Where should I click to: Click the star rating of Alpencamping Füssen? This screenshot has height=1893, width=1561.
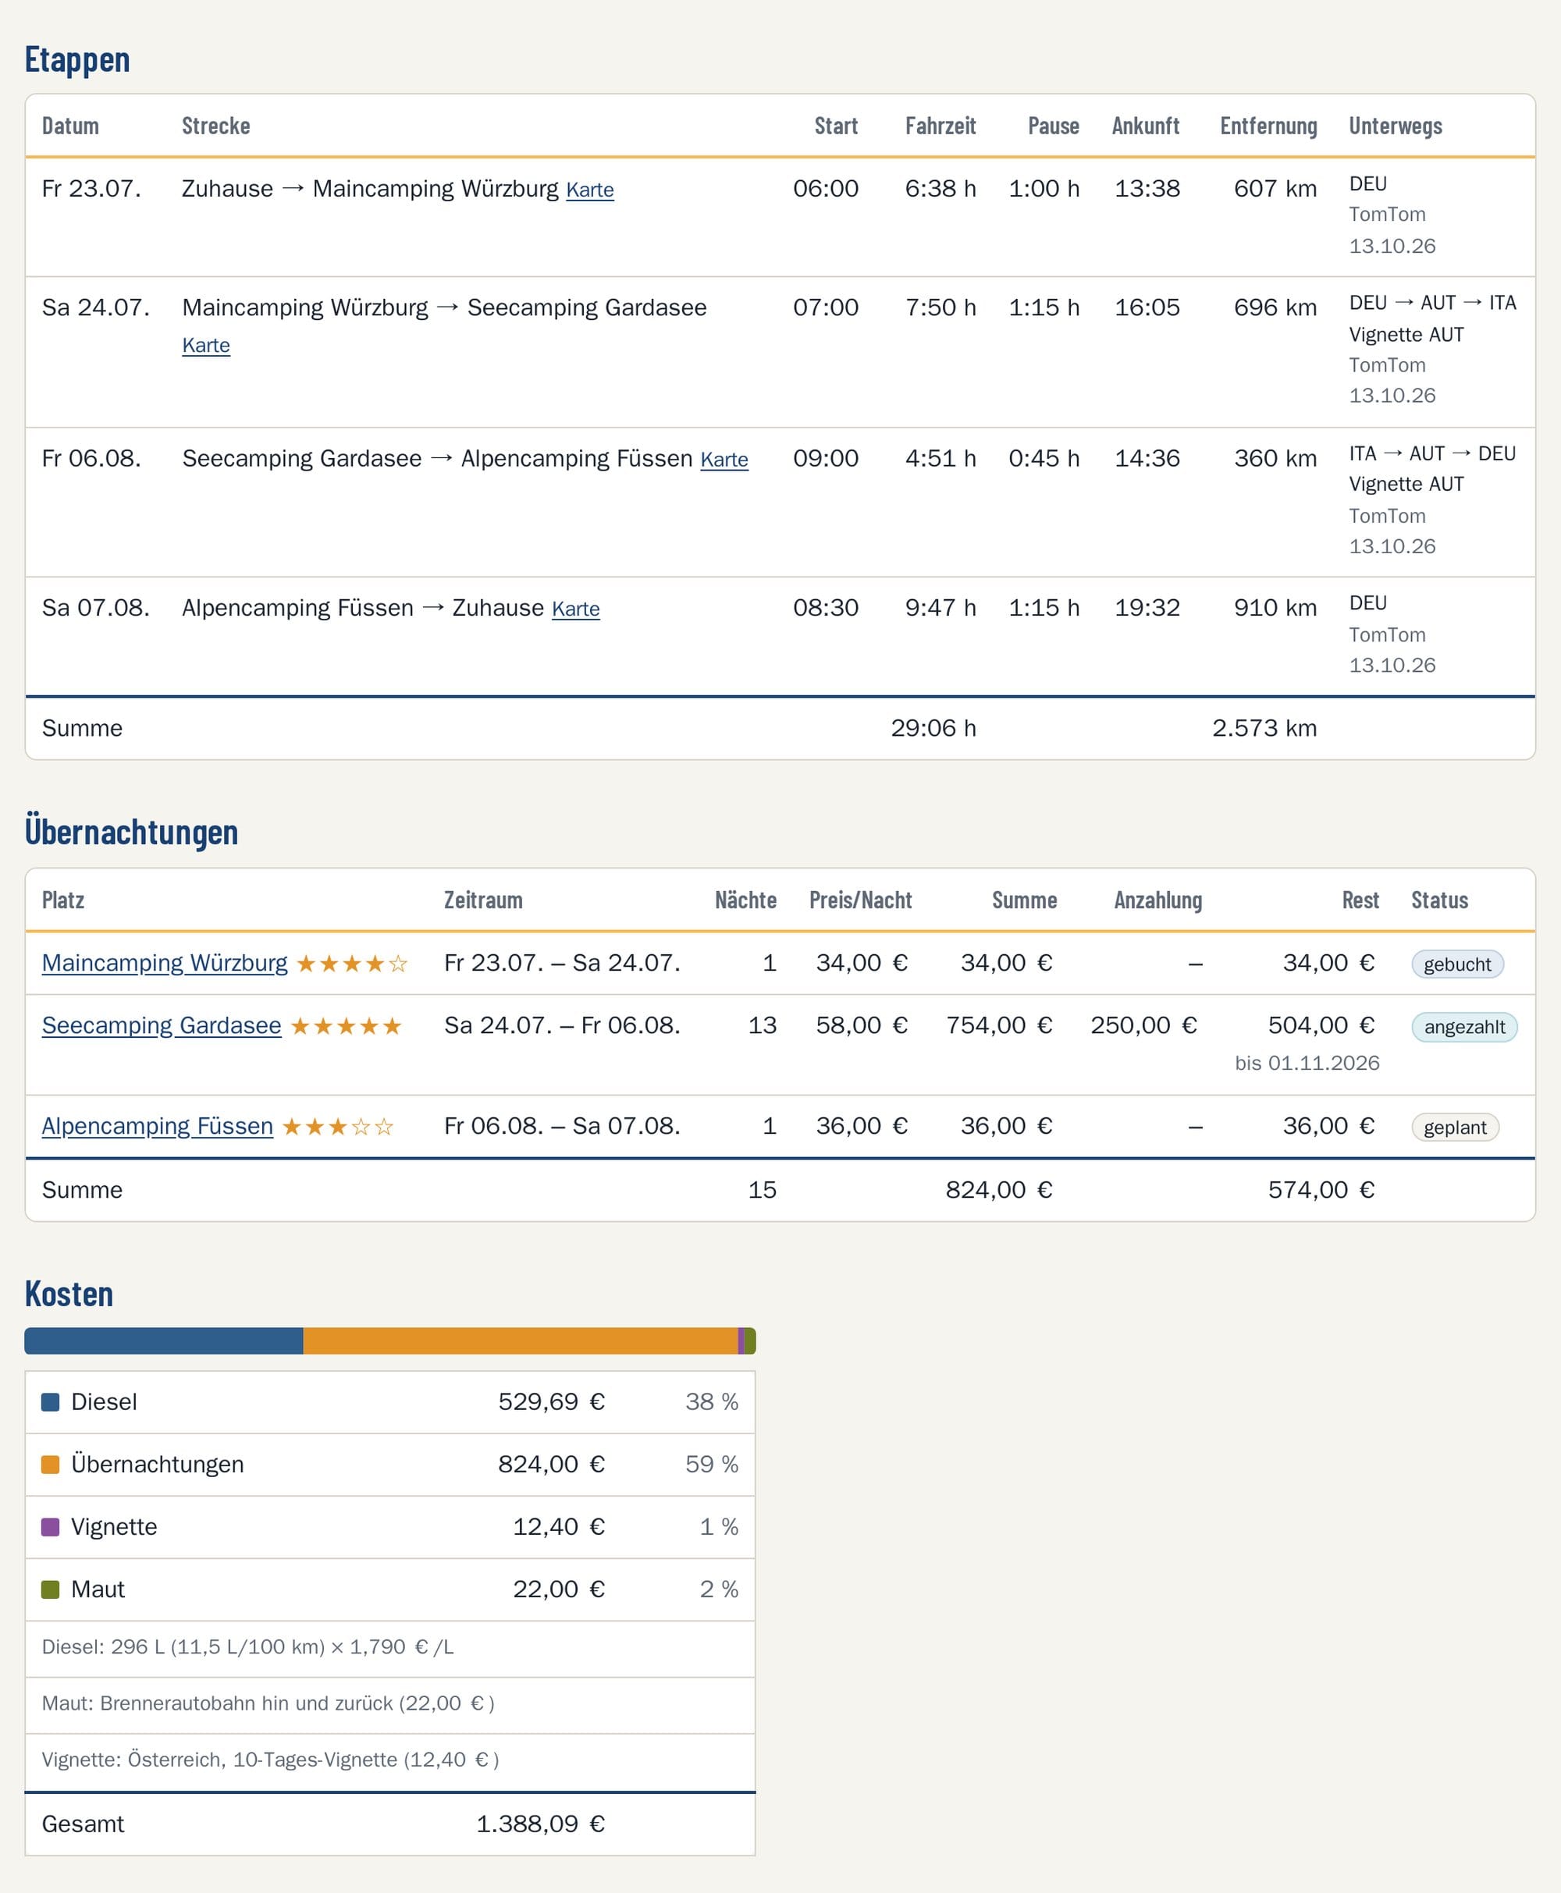pos(338,1128)
